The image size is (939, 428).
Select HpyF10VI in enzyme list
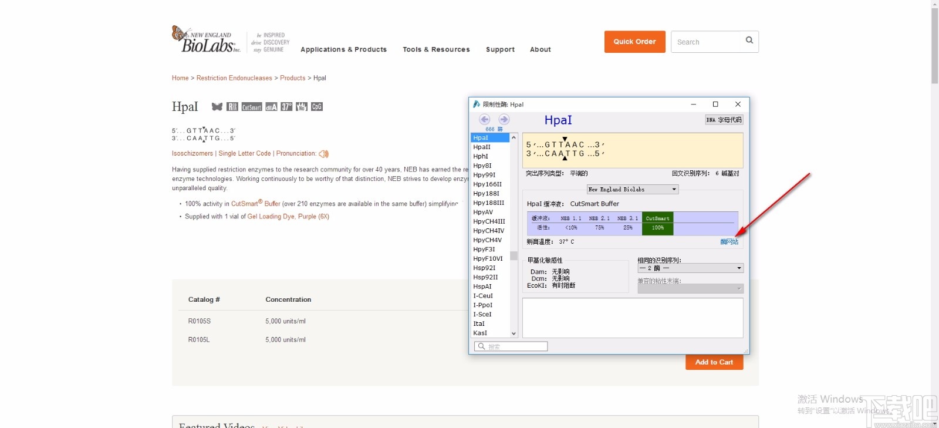(490, 259)
